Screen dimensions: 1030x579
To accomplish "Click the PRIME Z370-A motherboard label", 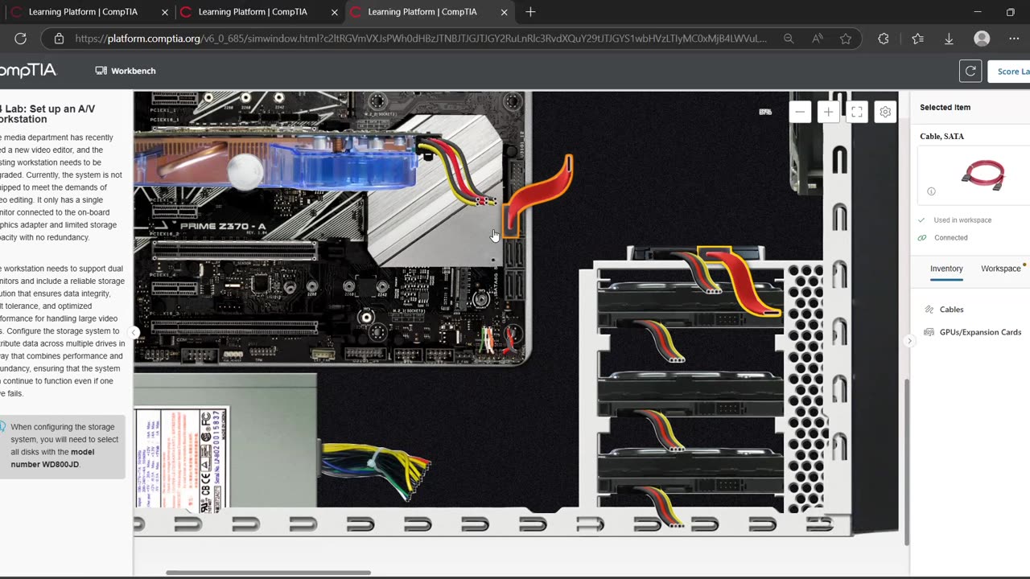I will (223, 227).
